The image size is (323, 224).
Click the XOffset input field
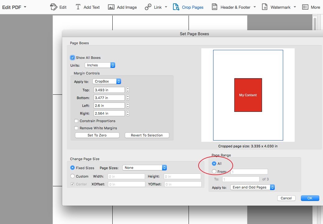point(126,184)
